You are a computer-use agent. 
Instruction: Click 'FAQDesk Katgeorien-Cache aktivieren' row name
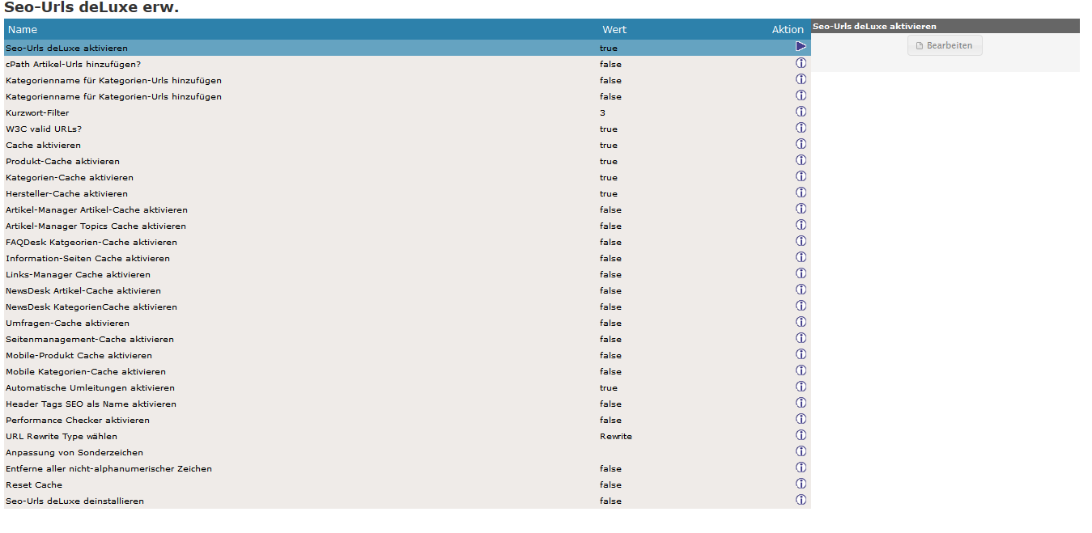(x=91, y=243)
